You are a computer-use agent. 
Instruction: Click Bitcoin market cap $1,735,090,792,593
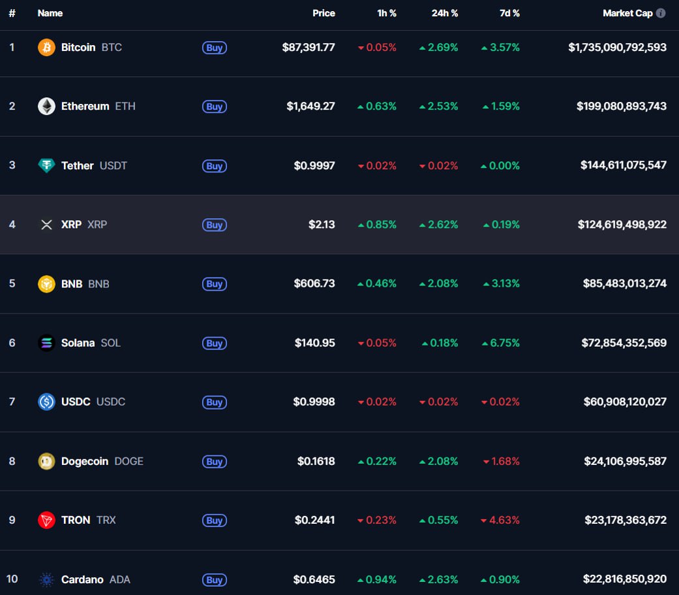click(x=618, y=47)
